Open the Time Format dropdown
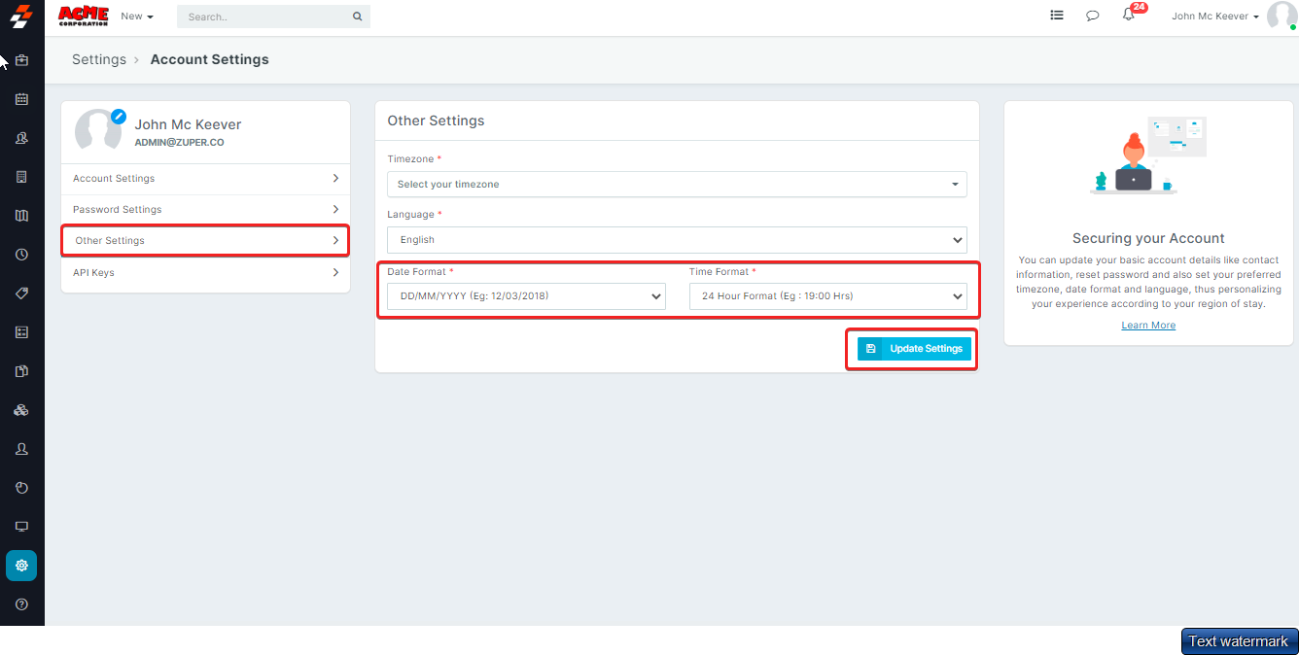Viewport: 1299px width, 655px height. [828, 296]
